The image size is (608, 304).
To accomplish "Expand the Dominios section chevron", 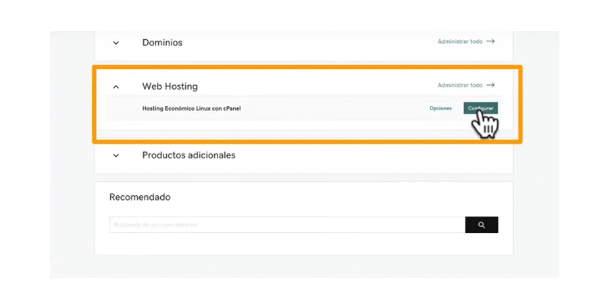I will pyautogui.click(x=116, y=43).
